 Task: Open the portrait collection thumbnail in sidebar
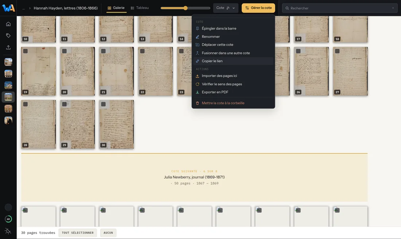click(x=8, y=120)
